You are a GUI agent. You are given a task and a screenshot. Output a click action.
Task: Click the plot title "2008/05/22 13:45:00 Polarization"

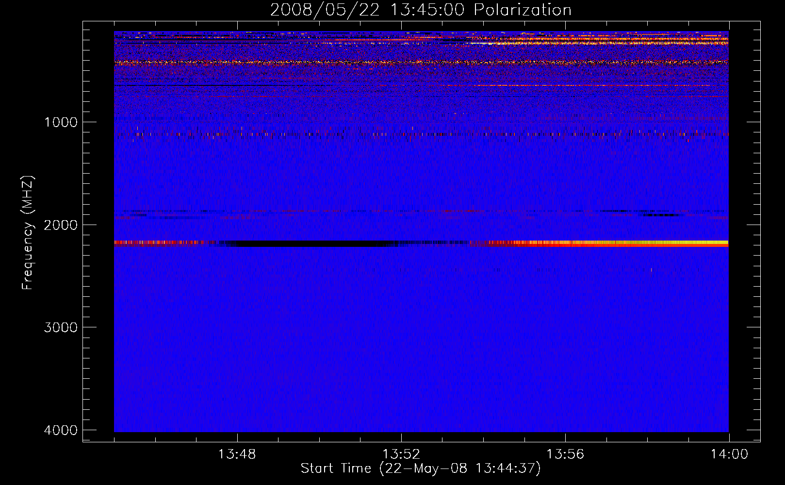click(421, 10)
